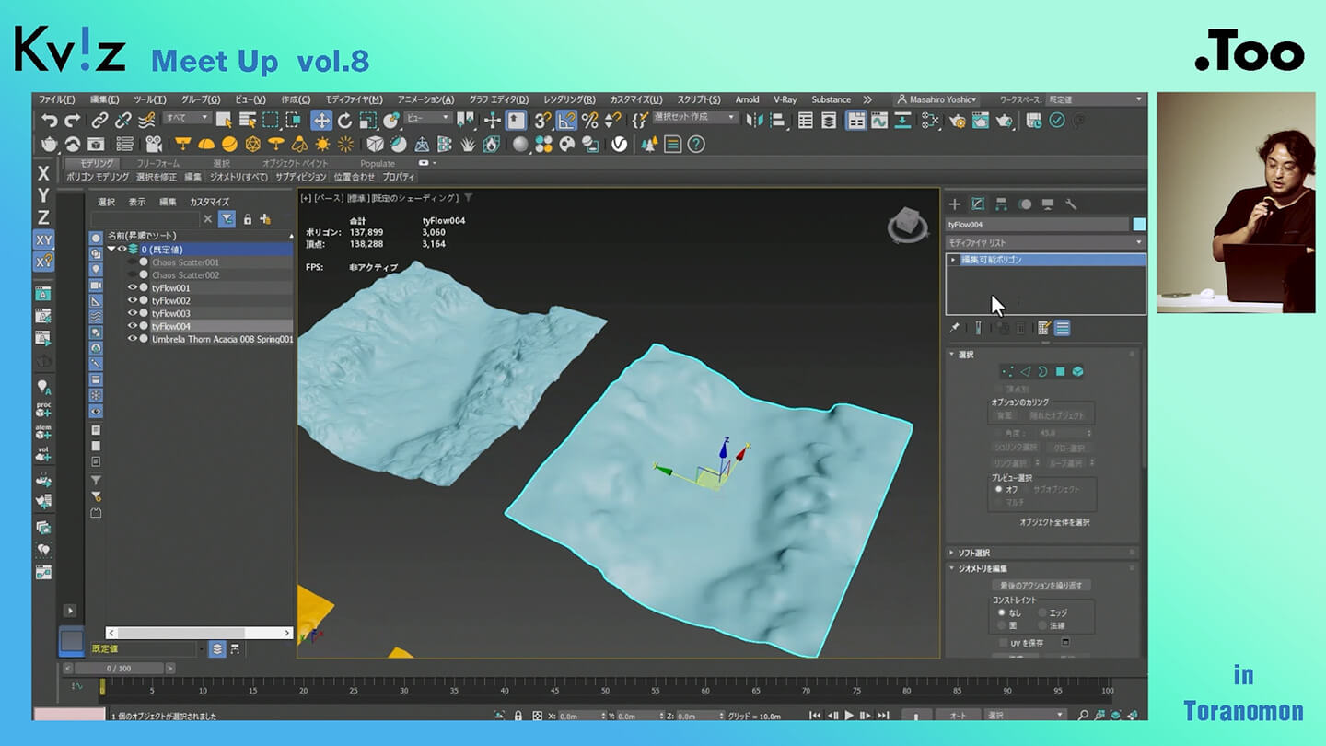1326x746 pixels.
Task: Expand the ソフト選択 rollout
Action: (973, 553)
